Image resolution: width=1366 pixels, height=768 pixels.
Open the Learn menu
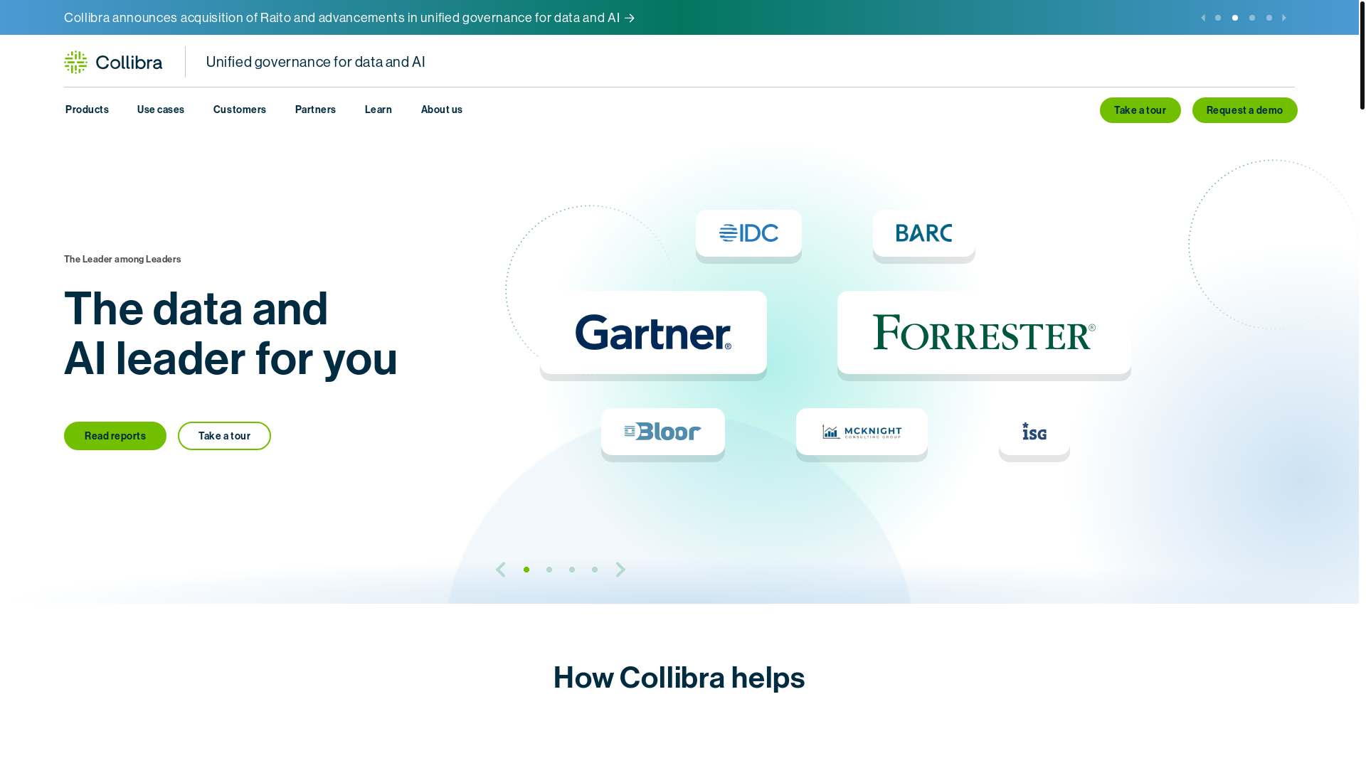point(378,110)
